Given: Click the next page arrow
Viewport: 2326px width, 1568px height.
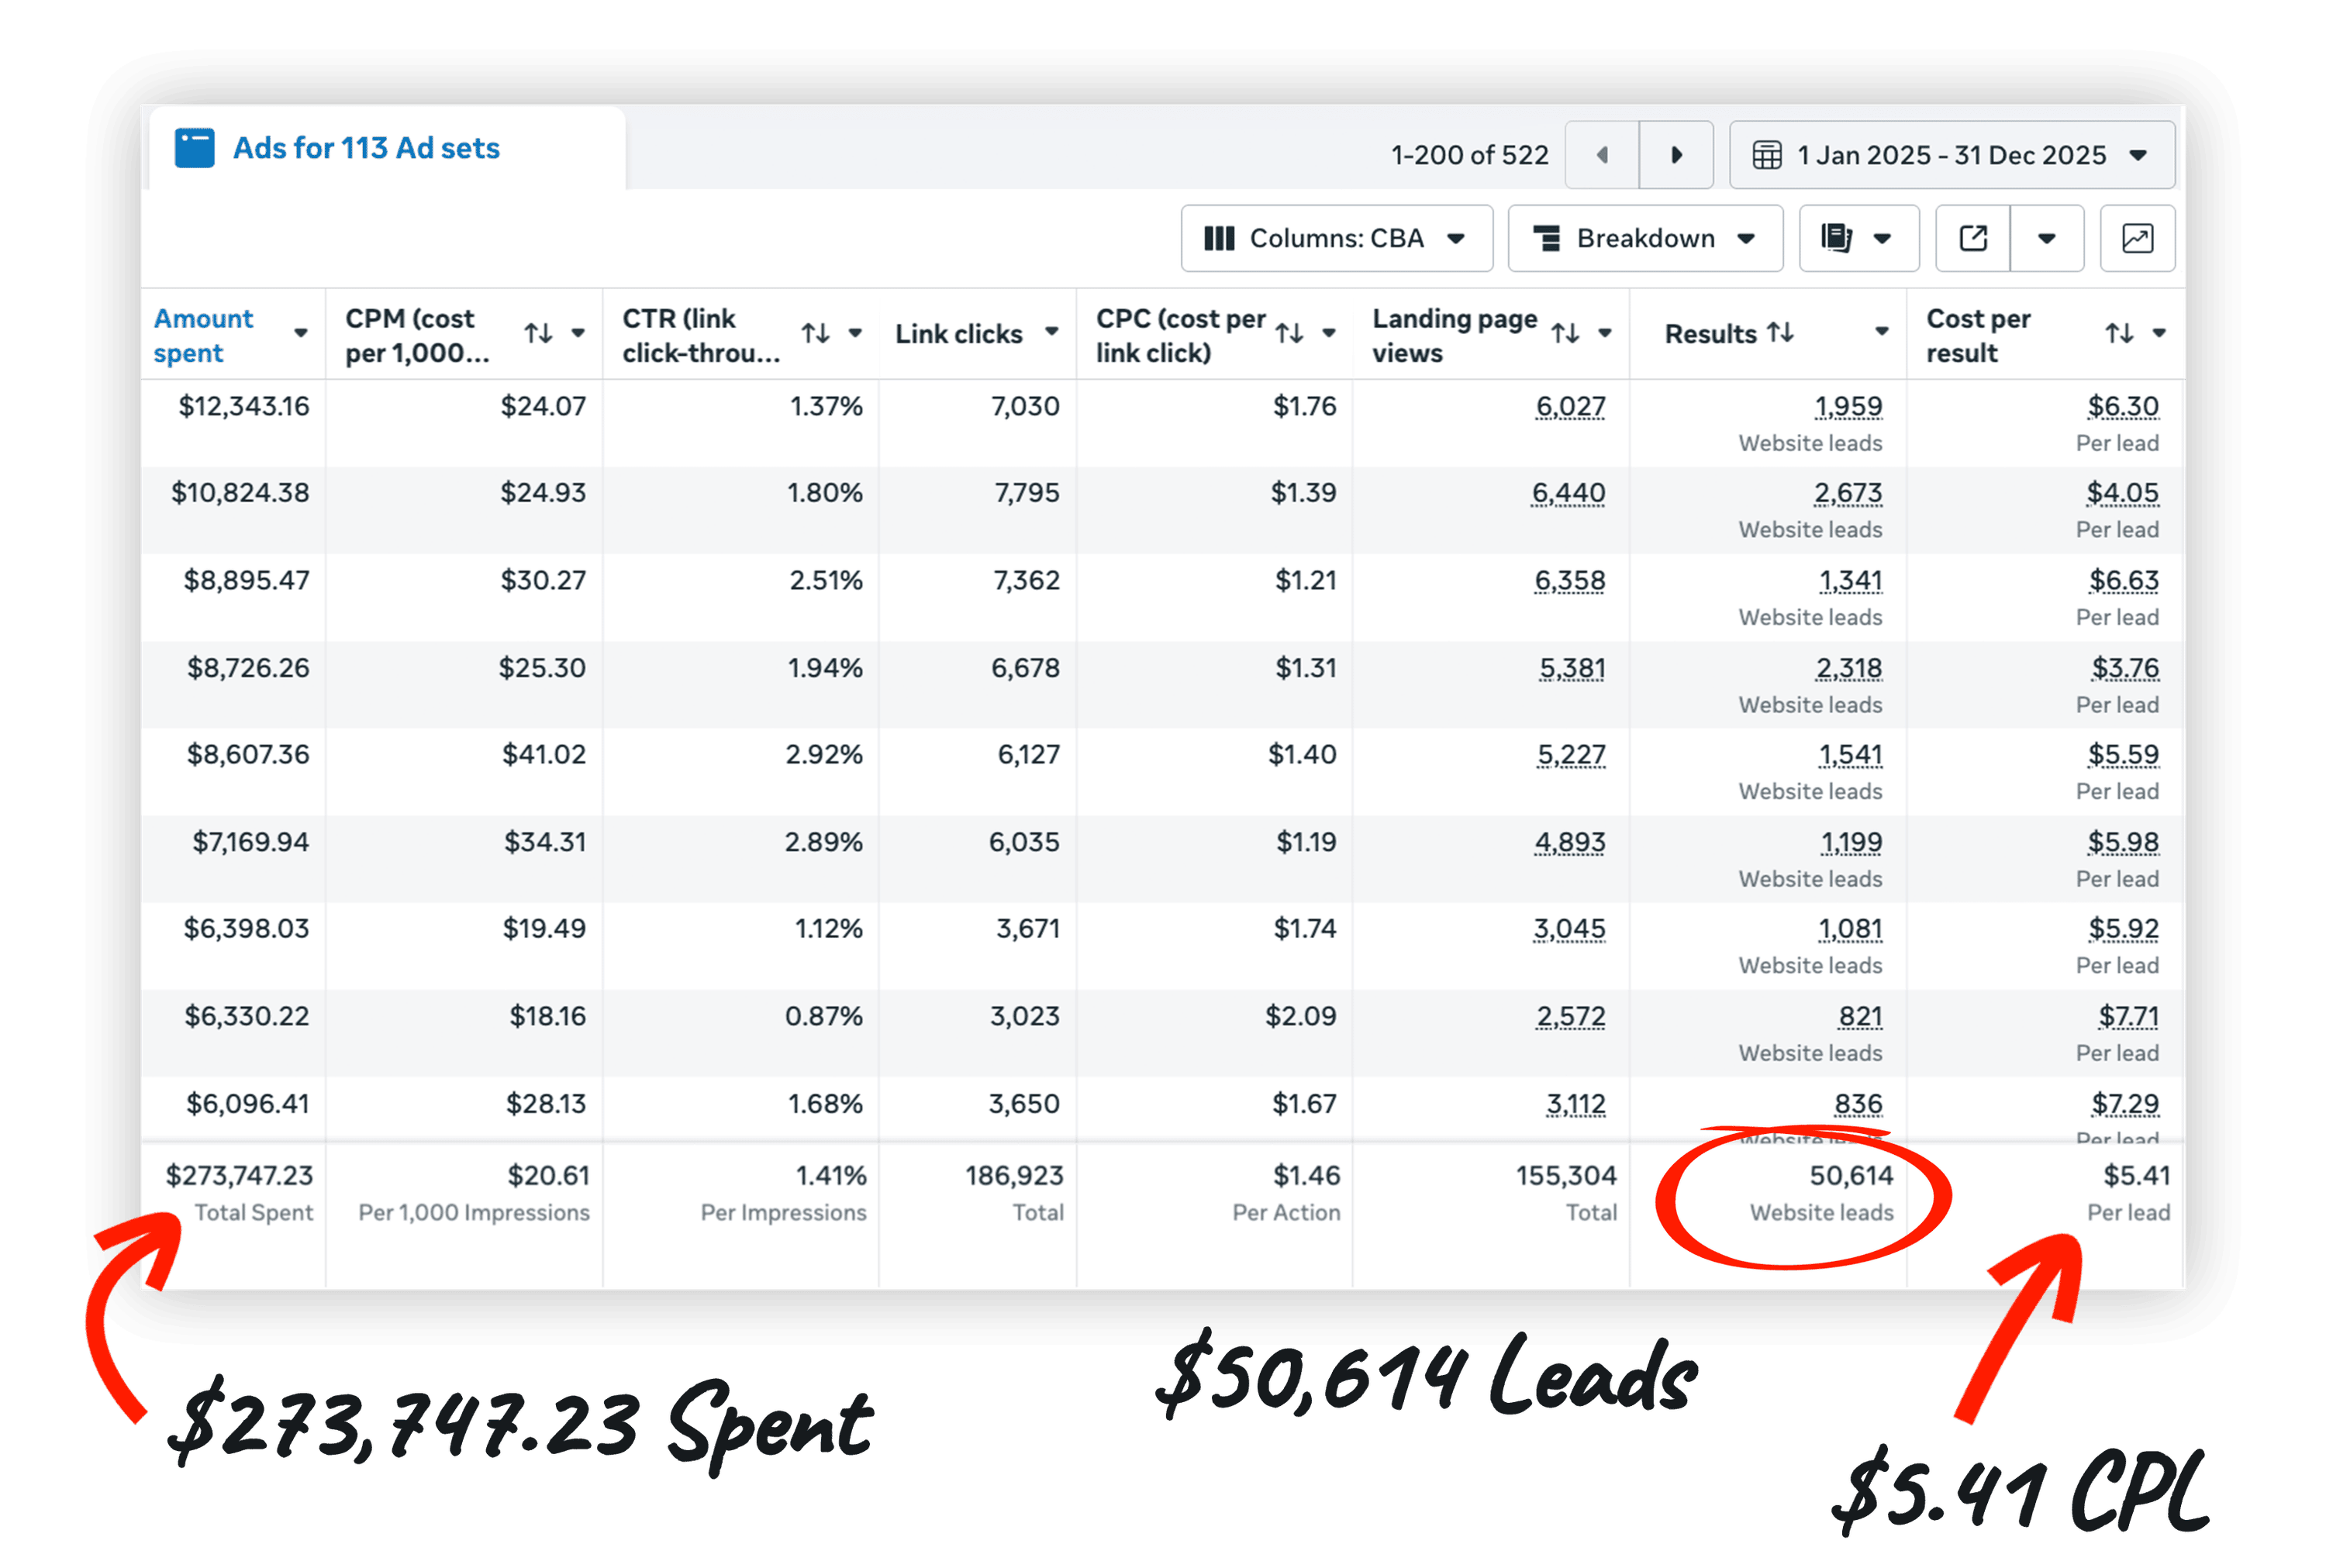Looking at the screenshot, I should tap(1677, 155).
